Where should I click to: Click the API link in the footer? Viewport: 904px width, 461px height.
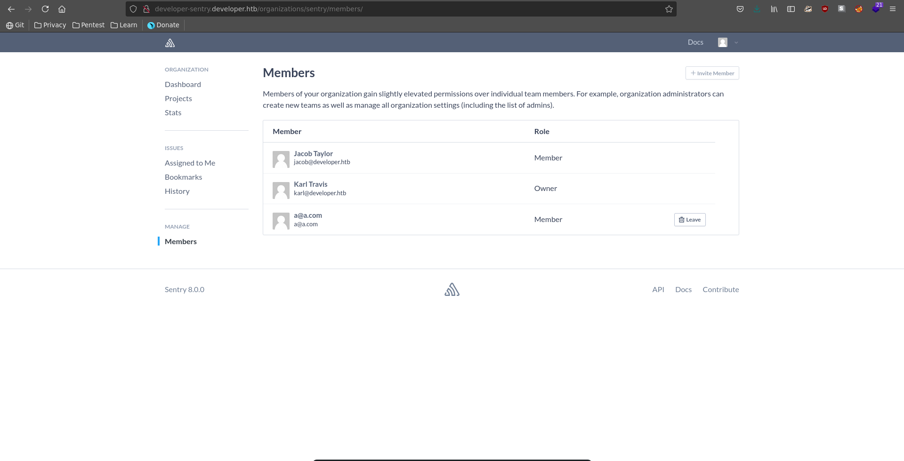tap(658, 289)
